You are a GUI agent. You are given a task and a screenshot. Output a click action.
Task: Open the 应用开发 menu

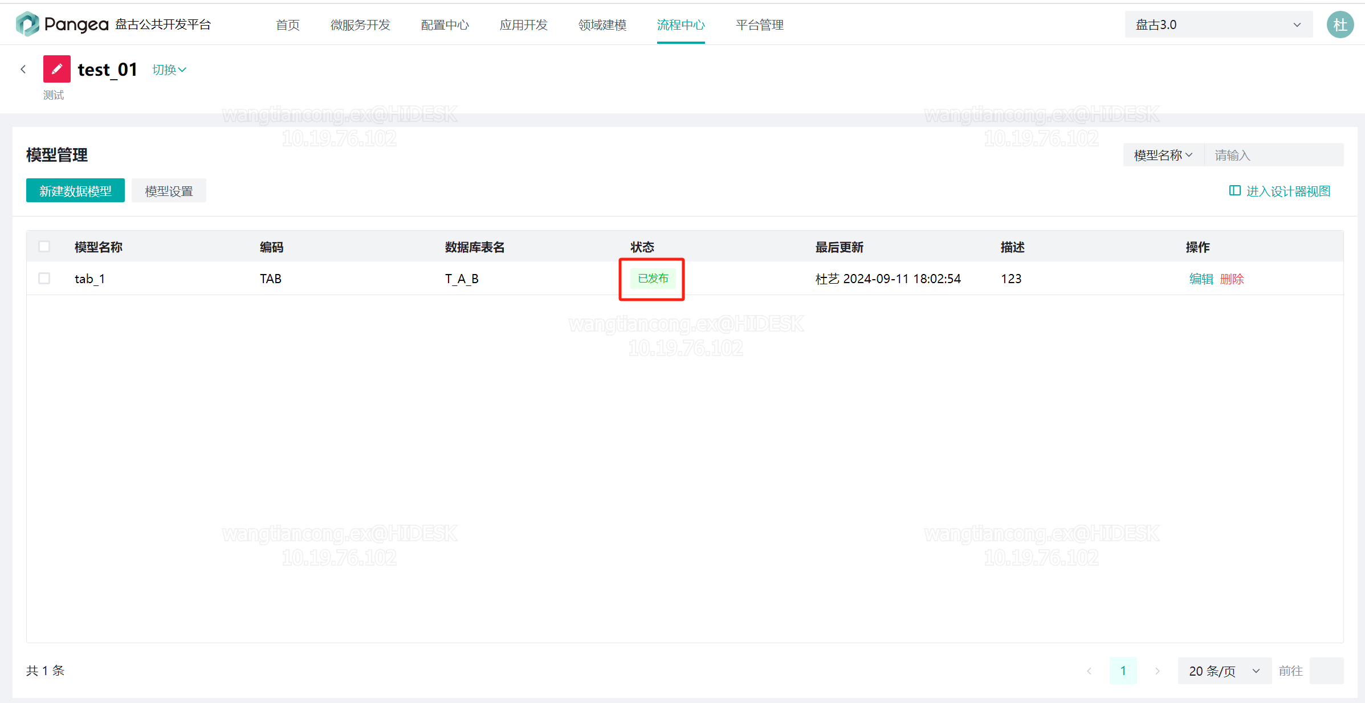point(524,25)
